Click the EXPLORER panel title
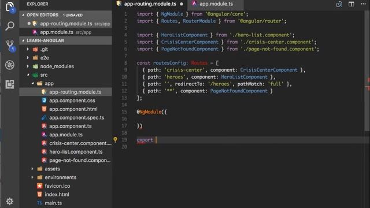The width and height of the screenshot is (370, 208). pyautogui.click(x=37, y=4)
